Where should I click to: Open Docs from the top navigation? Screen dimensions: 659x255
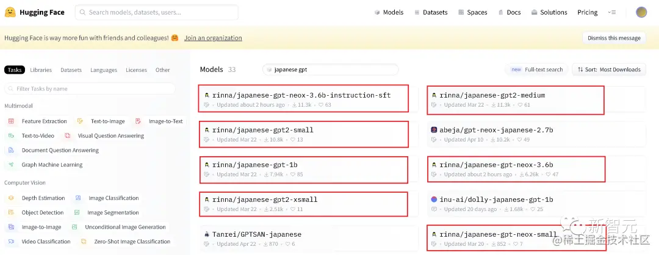510,12
